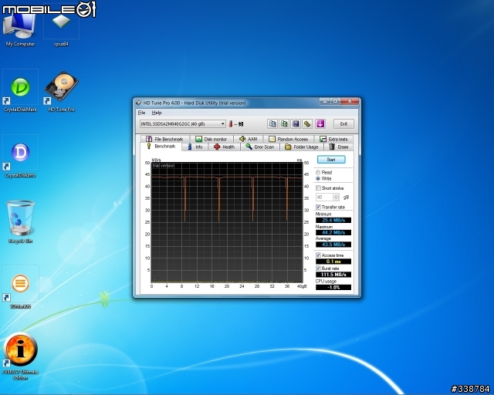This screenshot has width=494, height=395.
Task: Minimize the HD Tune Pro window
Action: point(325,101)
